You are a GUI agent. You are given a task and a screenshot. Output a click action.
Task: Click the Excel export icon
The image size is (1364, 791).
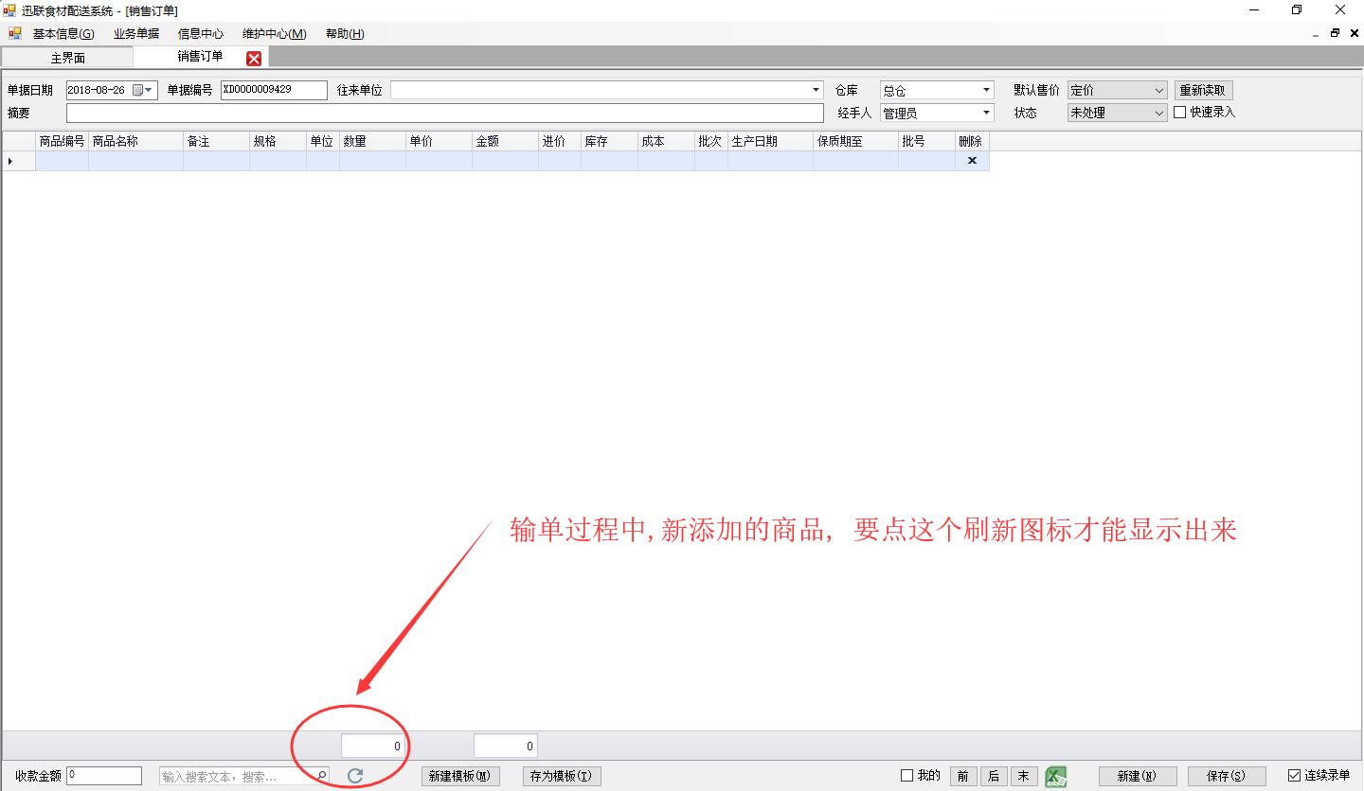1056,777
